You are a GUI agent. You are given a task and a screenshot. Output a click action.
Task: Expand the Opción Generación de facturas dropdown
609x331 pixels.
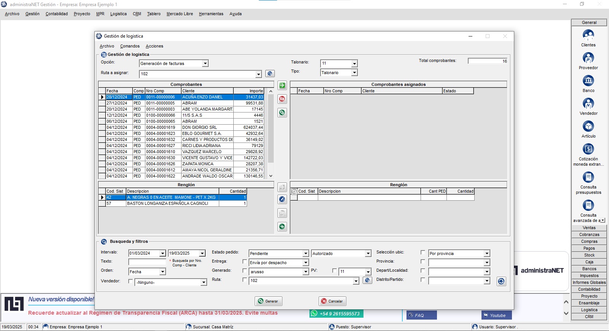point(205,63)
